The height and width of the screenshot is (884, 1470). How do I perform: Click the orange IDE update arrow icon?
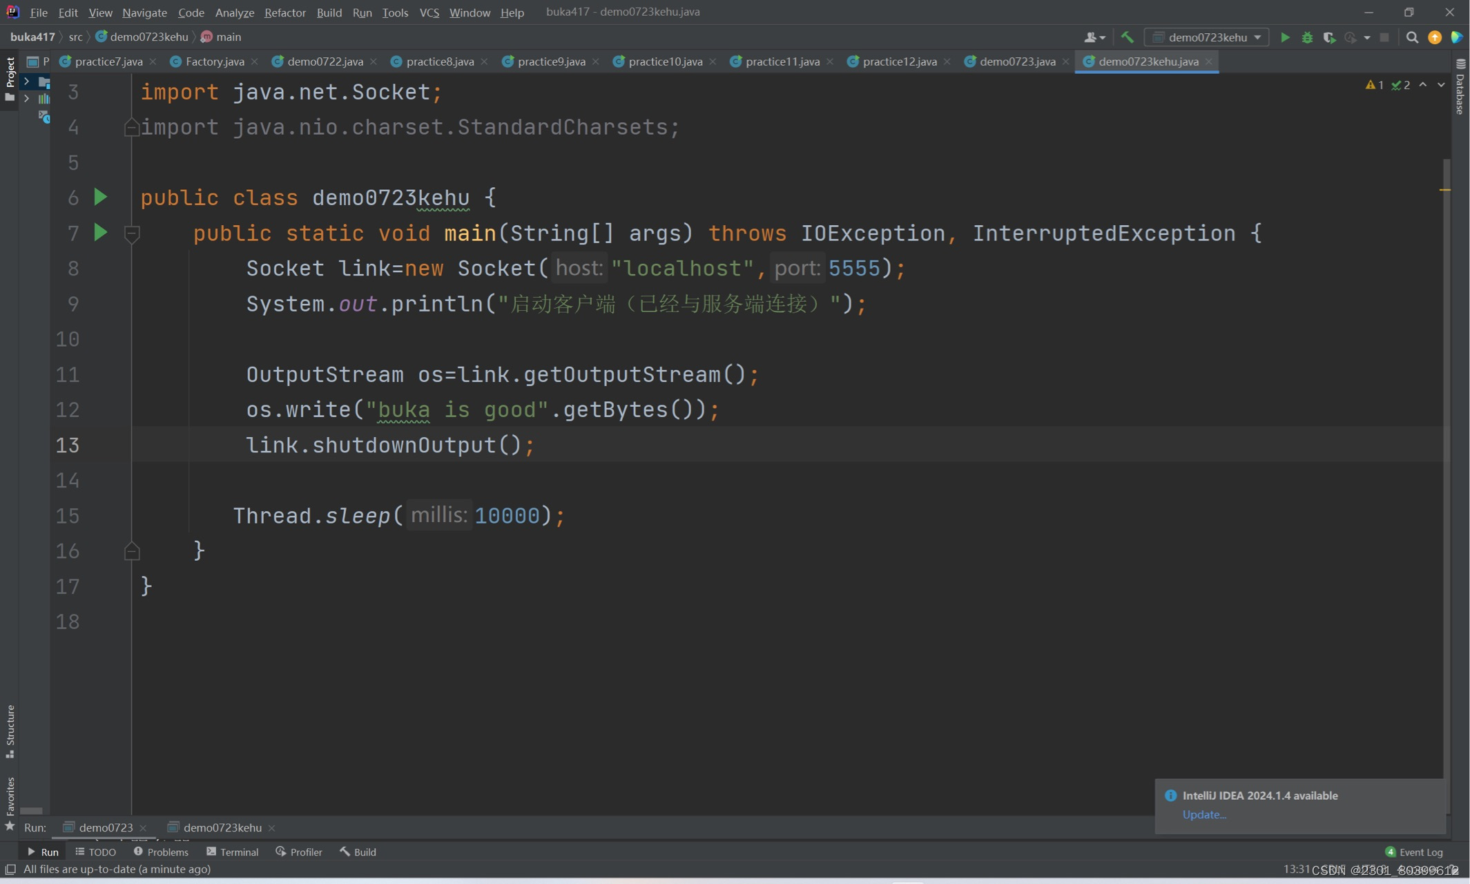point(1435,37)
